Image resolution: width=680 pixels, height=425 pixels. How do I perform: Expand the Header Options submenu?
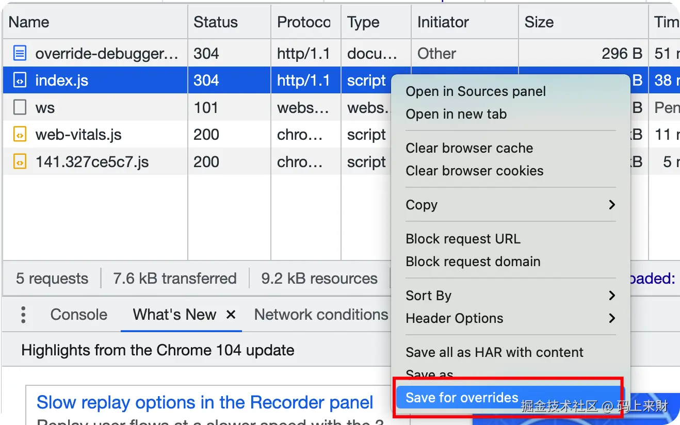click(612, 318)
